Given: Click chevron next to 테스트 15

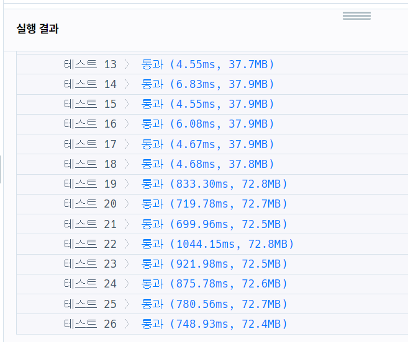Looking at the screenshot, I should pyautogui.click(x=127, y=104).
